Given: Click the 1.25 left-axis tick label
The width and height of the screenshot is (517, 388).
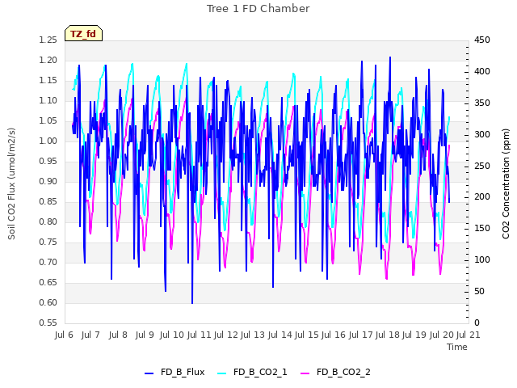Looking at the screenshot, I should click(48, 40).
